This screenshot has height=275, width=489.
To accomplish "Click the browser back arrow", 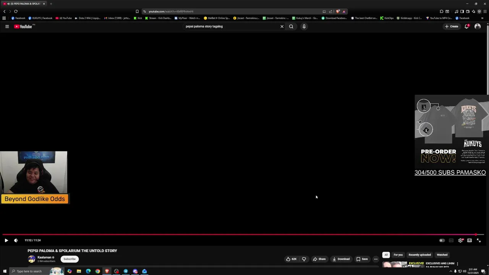I will click(4, 11).
